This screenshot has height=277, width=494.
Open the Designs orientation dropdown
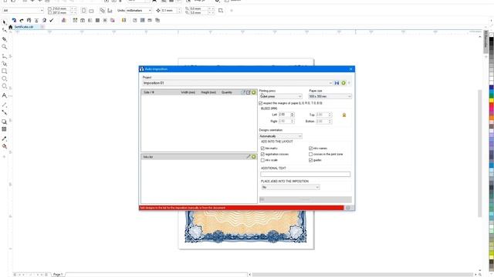point(280,136)
